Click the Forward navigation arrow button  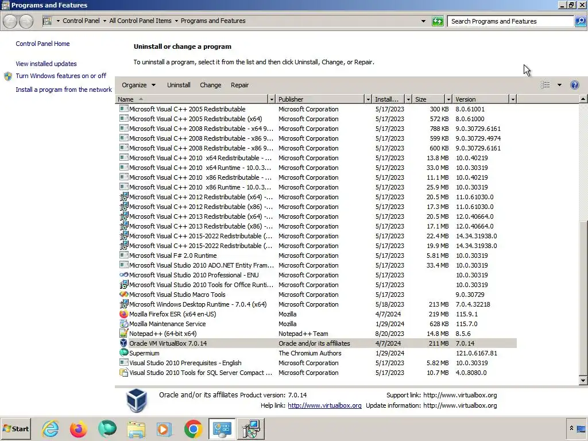[x=26, y=21]
